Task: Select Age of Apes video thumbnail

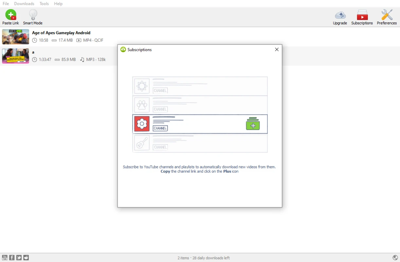Action: (15, 37)
